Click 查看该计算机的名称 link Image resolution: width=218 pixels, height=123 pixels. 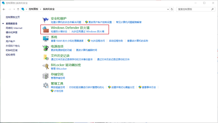tap(138, 41)
